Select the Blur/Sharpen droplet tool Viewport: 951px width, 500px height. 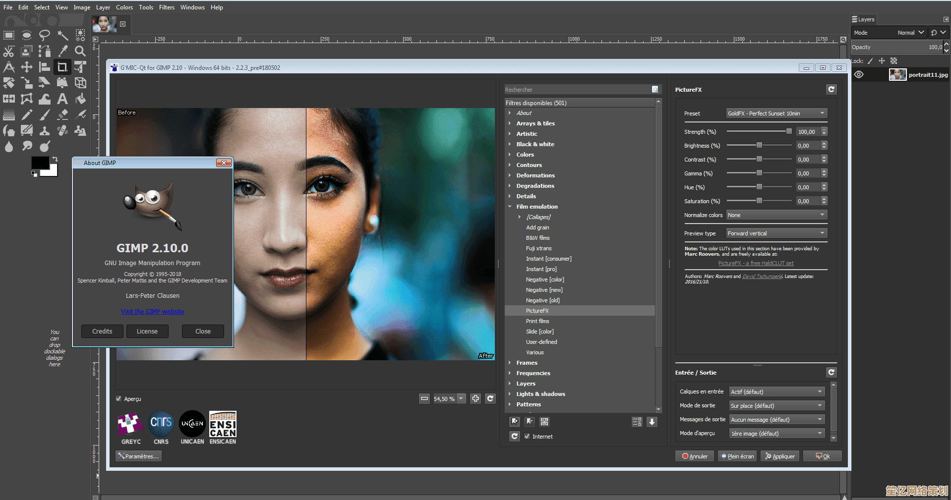(9, 146)
